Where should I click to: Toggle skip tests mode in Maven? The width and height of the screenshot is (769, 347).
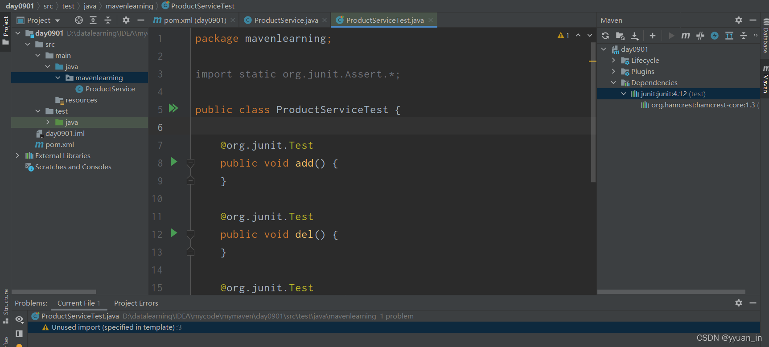click(x=700, y=36)
